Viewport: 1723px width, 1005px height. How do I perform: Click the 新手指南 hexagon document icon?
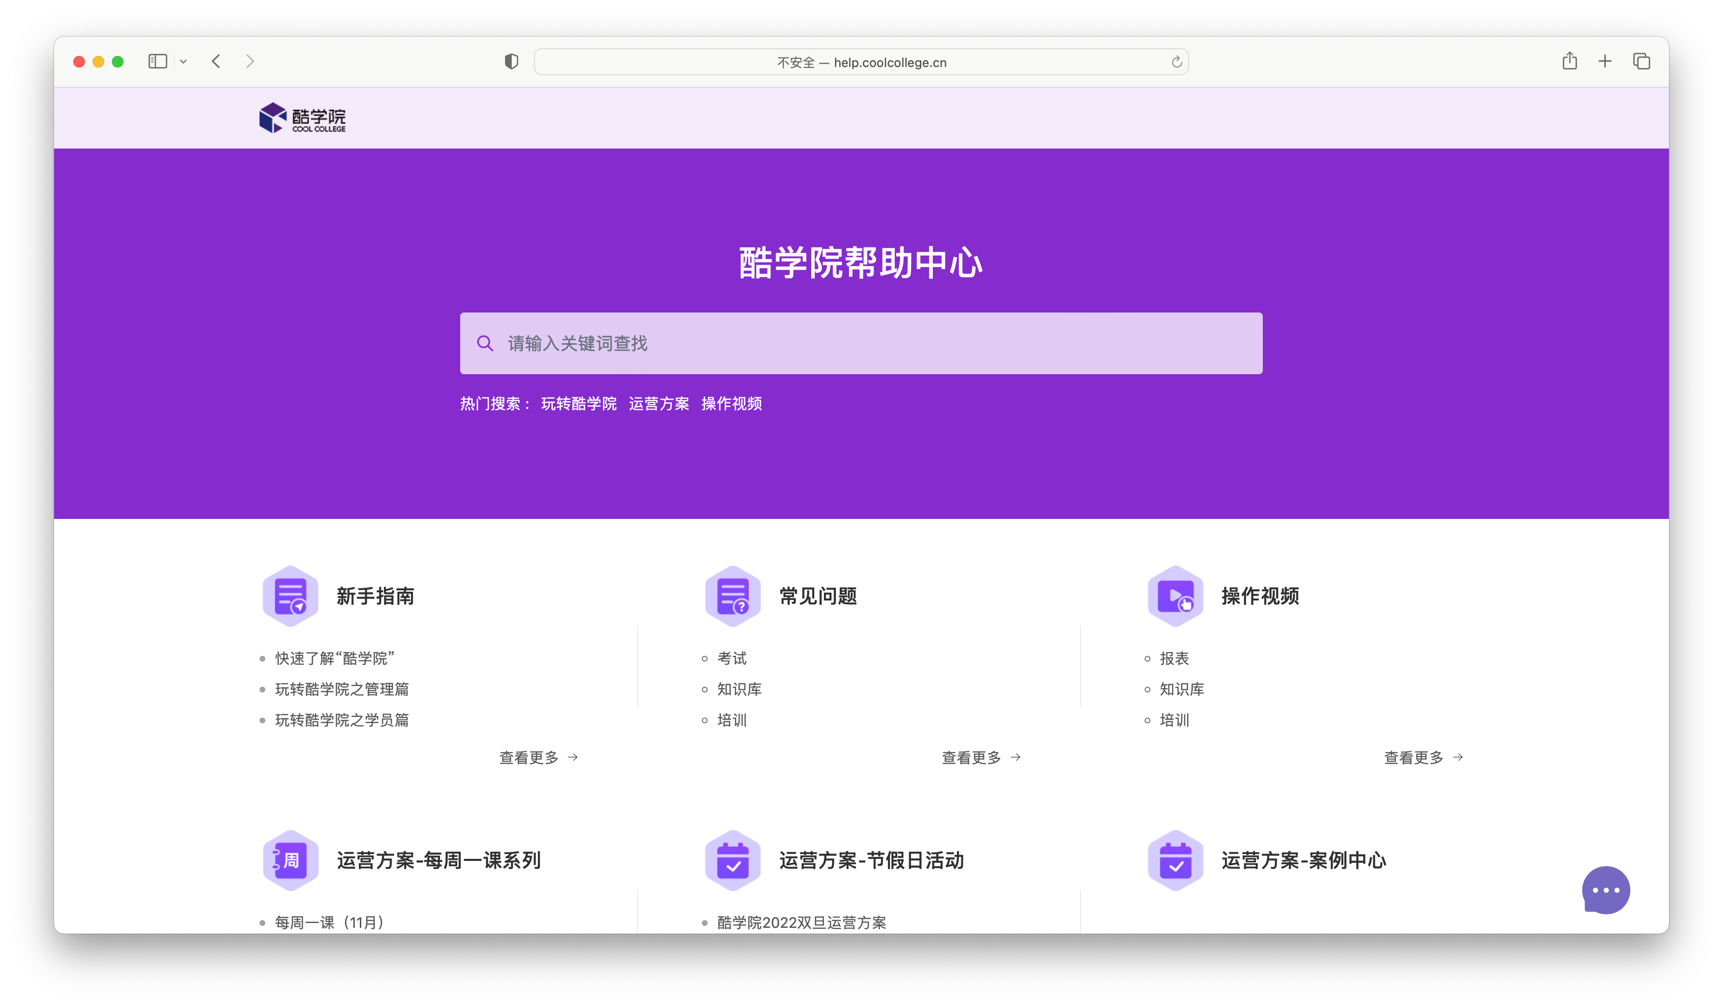coord(290,596)
